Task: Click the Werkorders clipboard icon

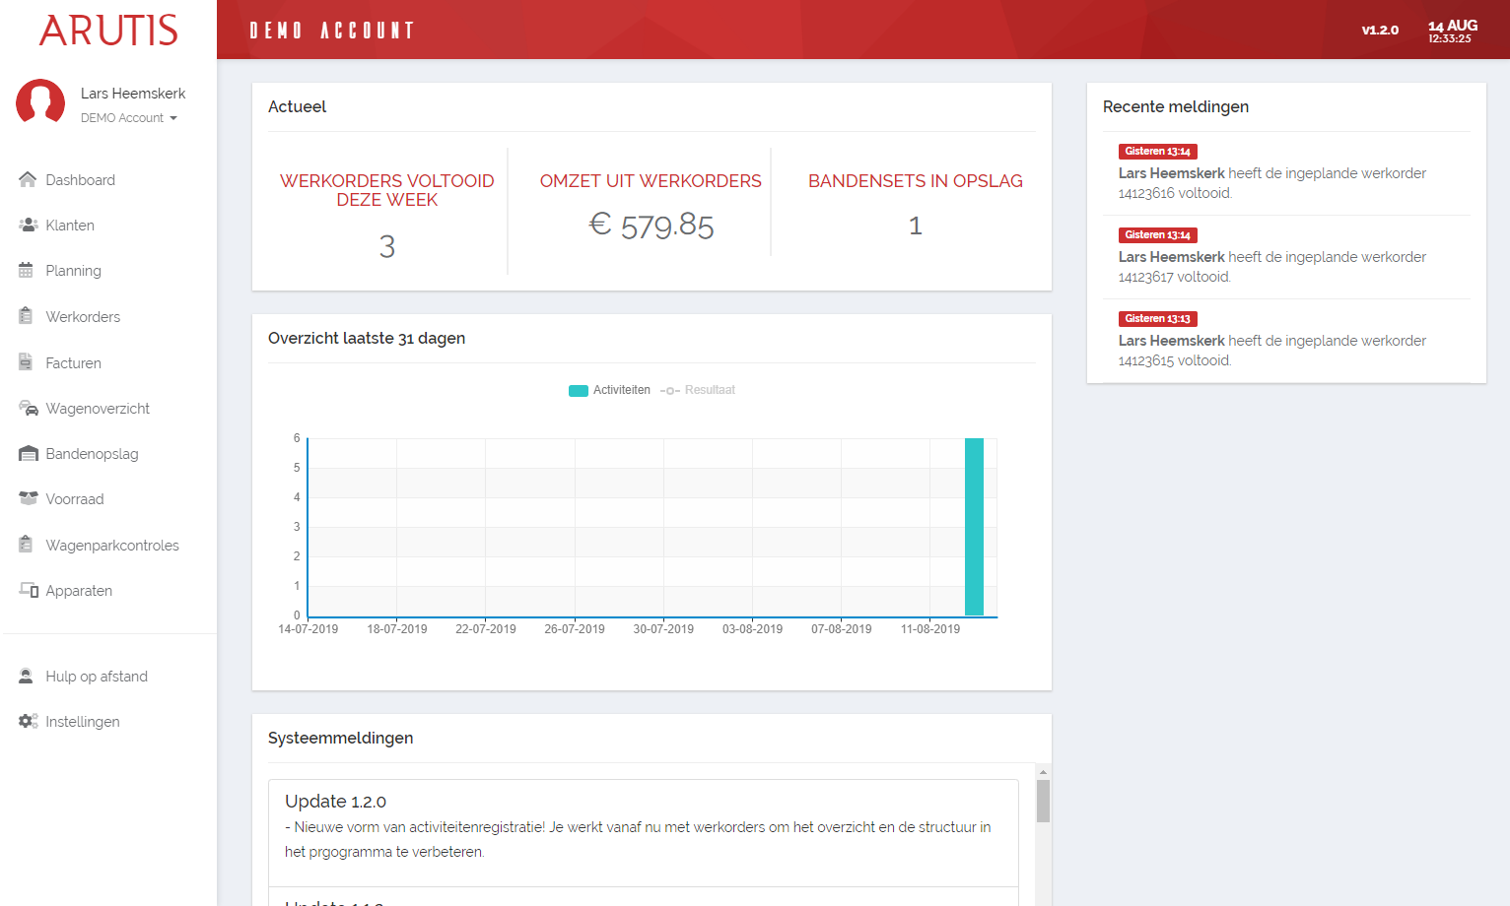Action: (26, 316)
